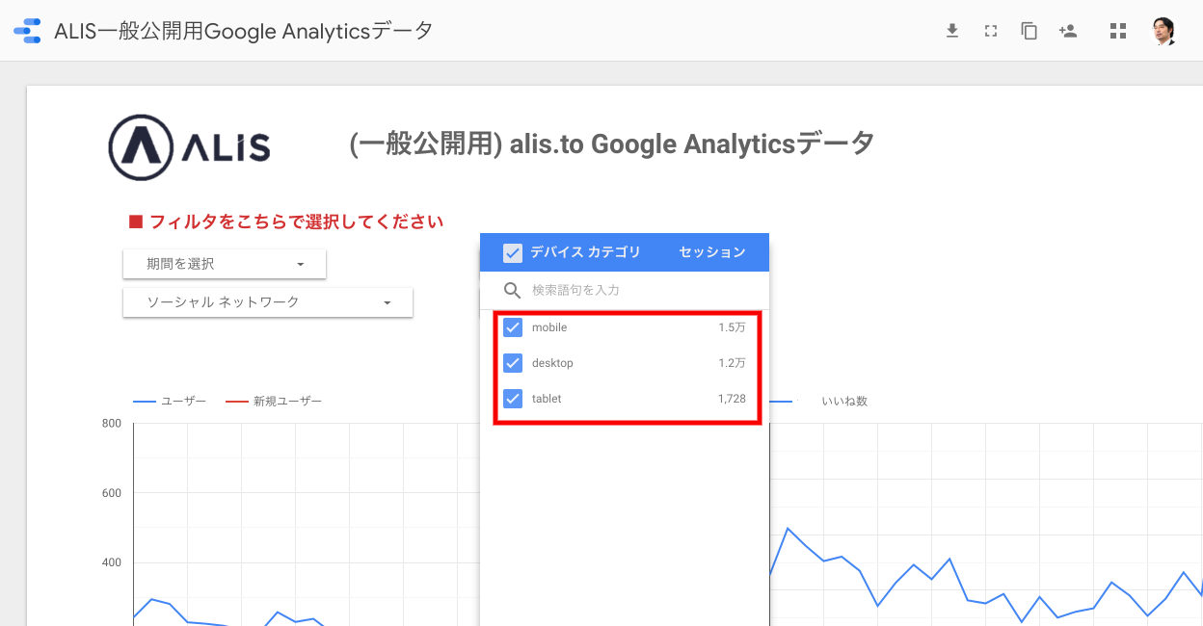Viewport: 1203px width, 626px height.
Task: Open the Google apps grid icon
Action: pos(1118,31)
